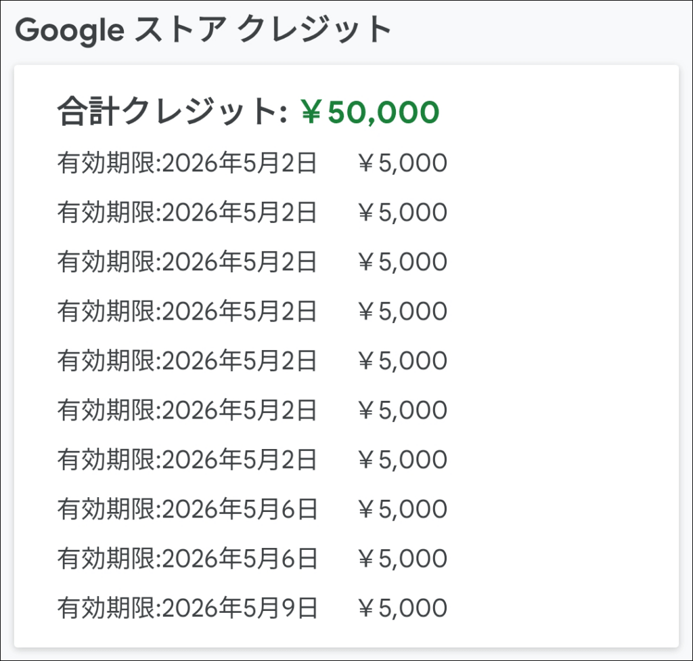Select the last 5月2日 expiry date entry
693x661 pixels.
pyautogui.click(x=187, y=460)
